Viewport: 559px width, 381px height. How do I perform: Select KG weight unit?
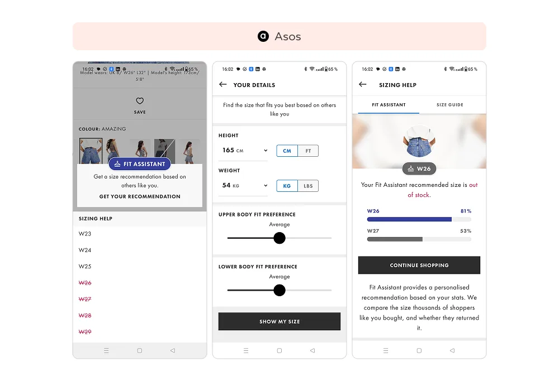coord(287,186)
